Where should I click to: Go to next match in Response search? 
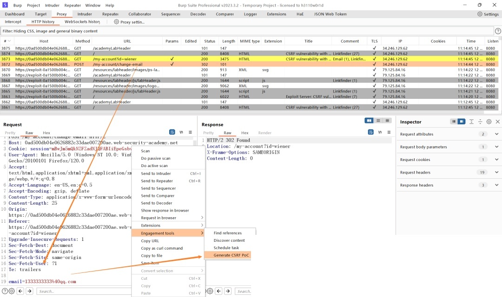click(228, 291)
